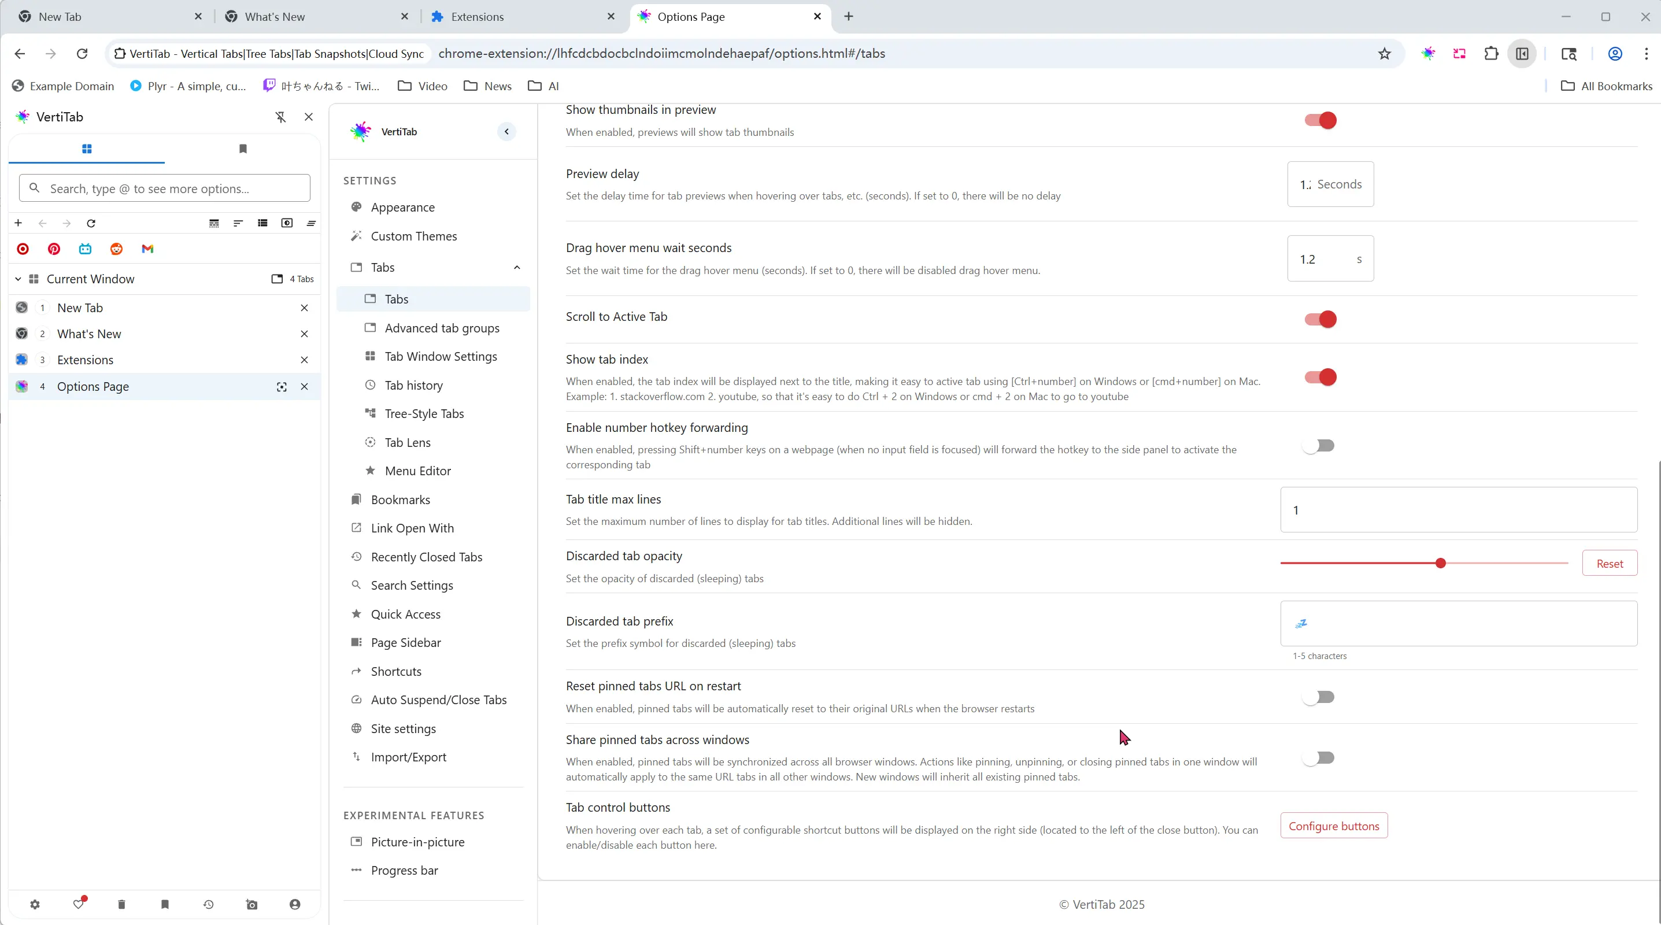Click VertiTab extension icon in toolbar
1661x925 pixels.
tap(1428, 54)
